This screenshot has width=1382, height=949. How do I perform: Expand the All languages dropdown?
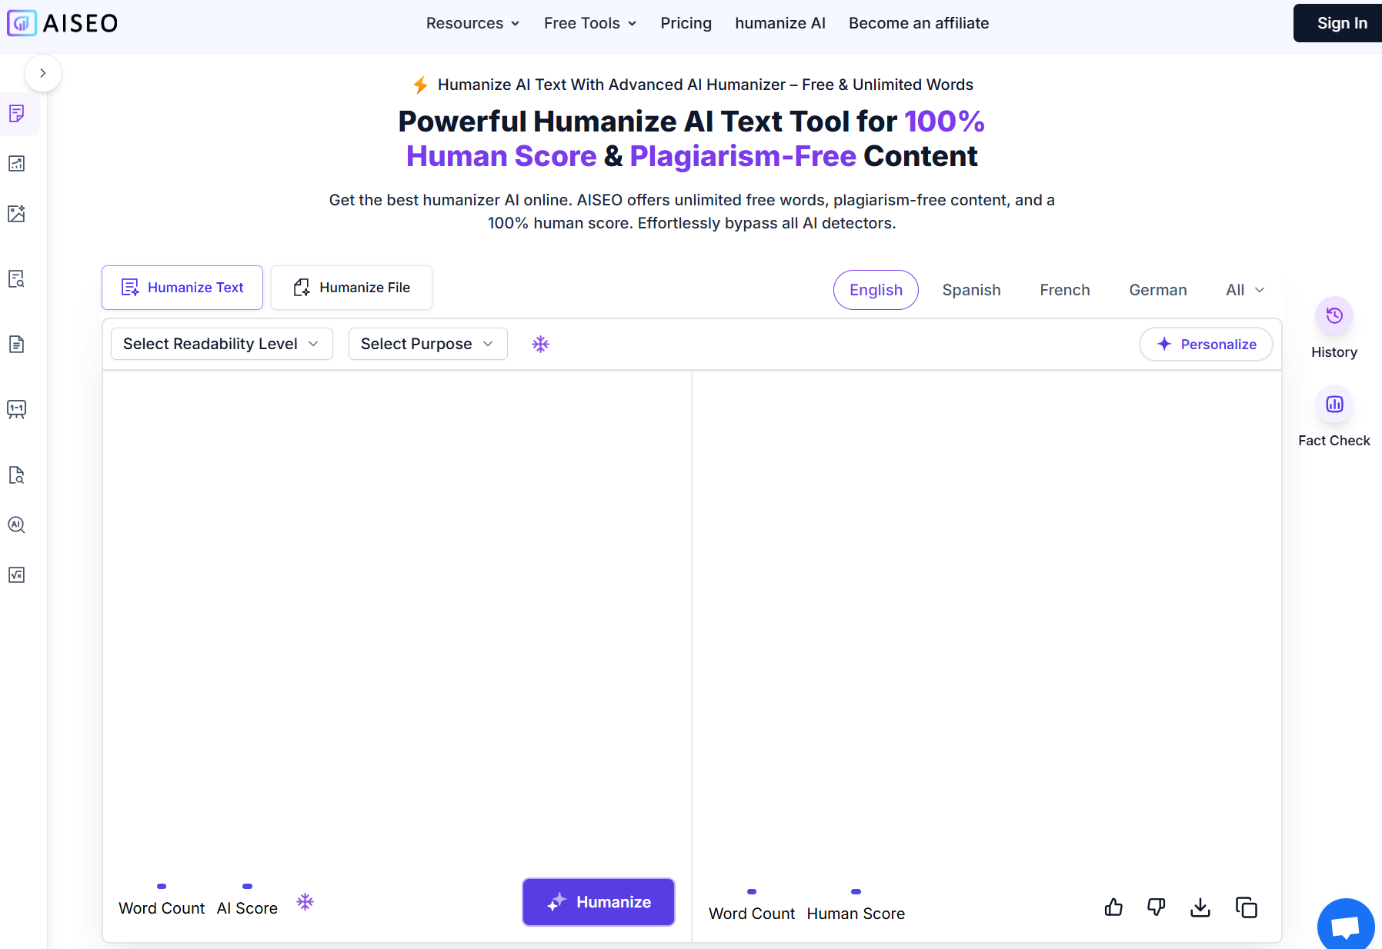1244,290
